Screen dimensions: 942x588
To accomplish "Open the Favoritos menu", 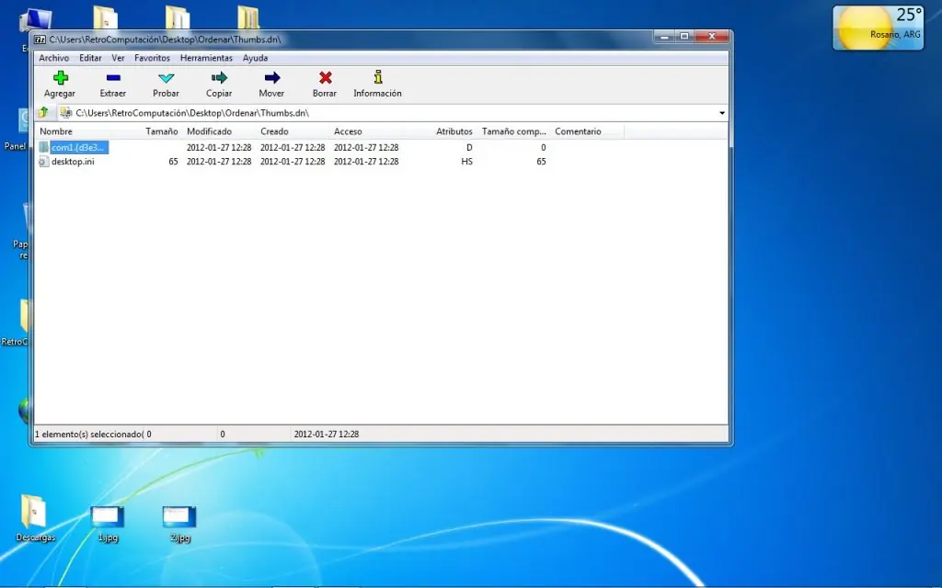I will click(x=152, y=58).
